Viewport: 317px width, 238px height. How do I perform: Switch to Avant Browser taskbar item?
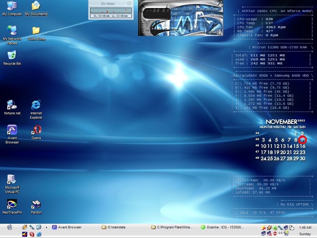[67, 227]
